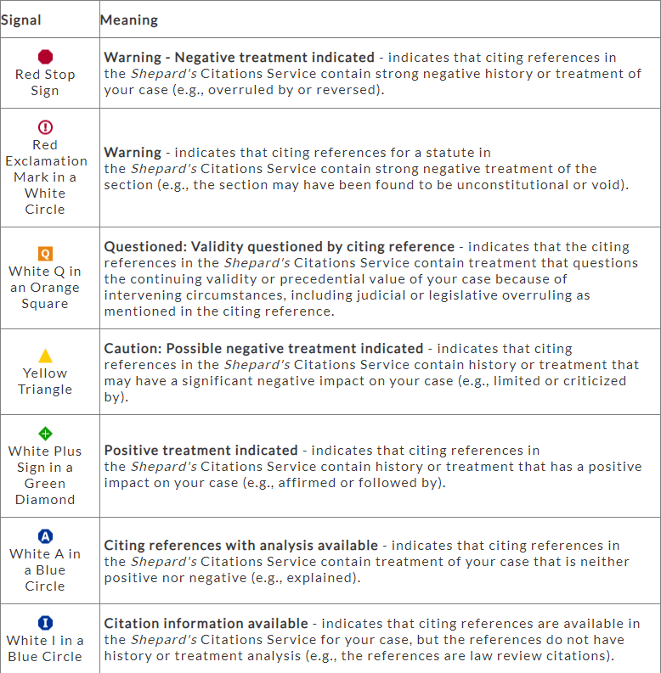Click the red stop sign icon
The width and height of the screenshot is (661, 673).
[45, 57]
